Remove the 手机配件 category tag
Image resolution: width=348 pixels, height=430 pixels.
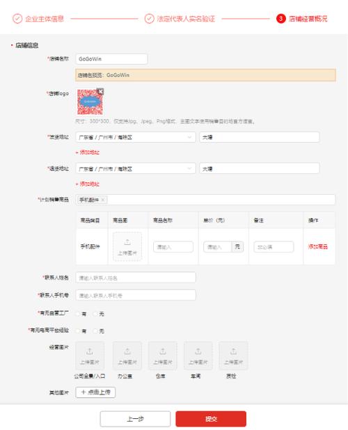click(x=103, y=200)
